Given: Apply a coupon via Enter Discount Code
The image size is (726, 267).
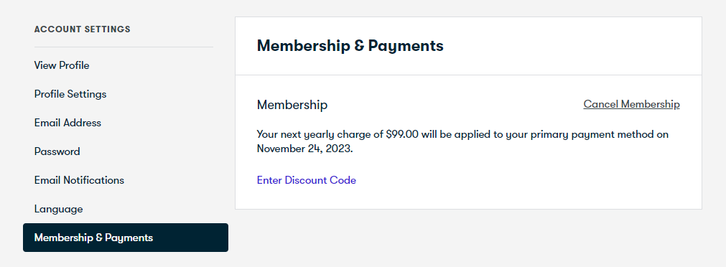Looking at the screenshot, I should pyautogui.click(x=307, y=180).
